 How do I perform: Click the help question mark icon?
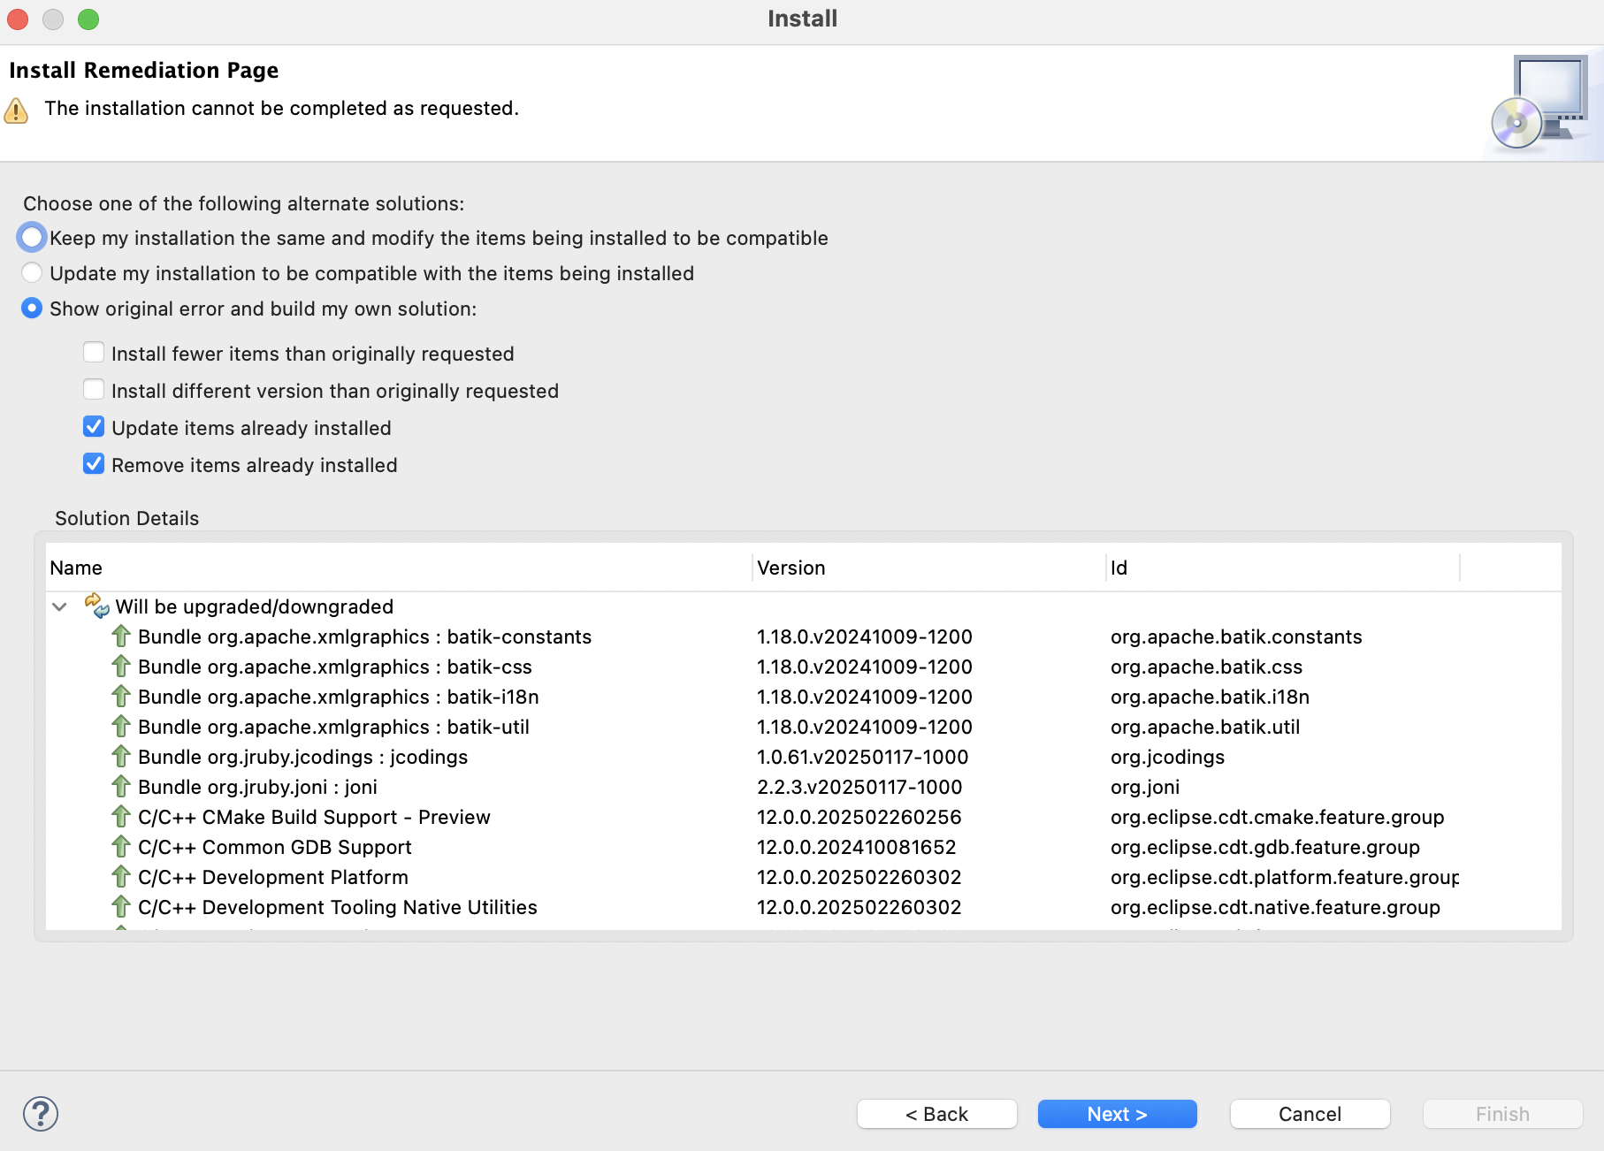pyautogui.click(x=41, y=1114)
